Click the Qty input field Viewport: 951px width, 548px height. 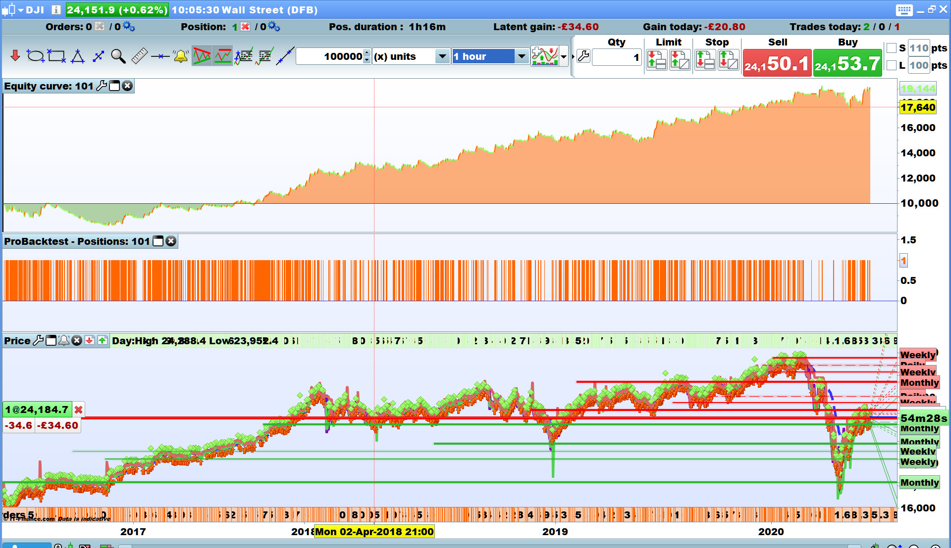coord(617,57)
